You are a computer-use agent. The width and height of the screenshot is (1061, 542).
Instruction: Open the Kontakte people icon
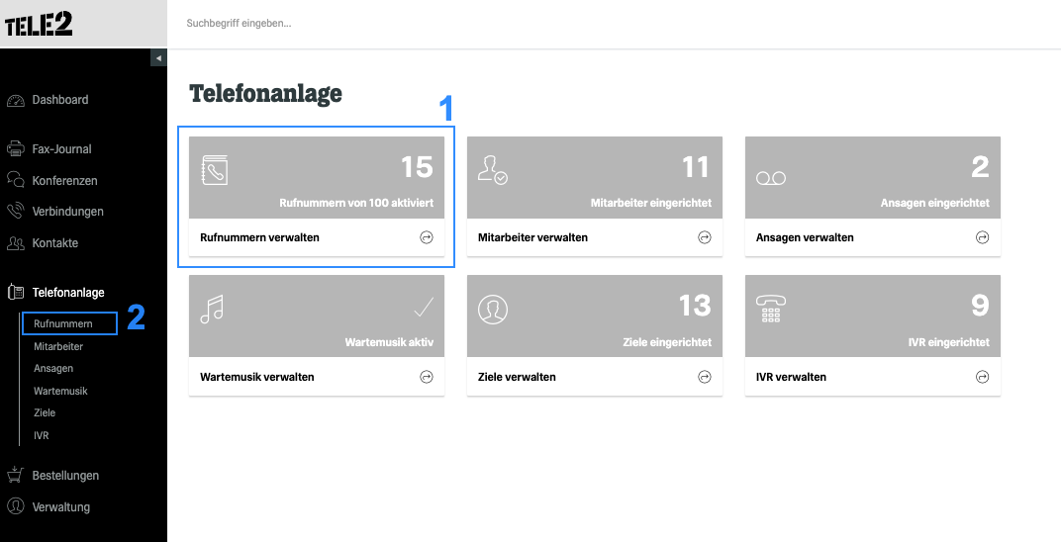(16, 242)
